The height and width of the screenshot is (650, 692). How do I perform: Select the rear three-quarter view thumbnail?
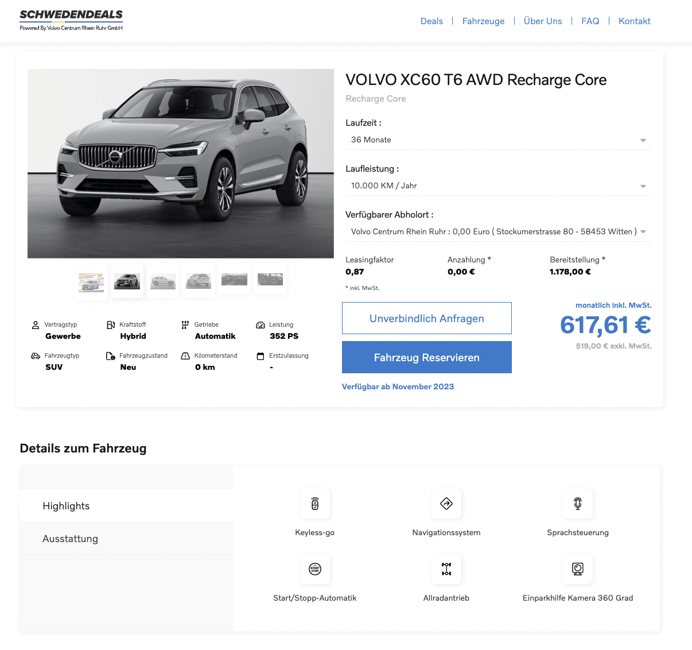(x=199, y=281)
